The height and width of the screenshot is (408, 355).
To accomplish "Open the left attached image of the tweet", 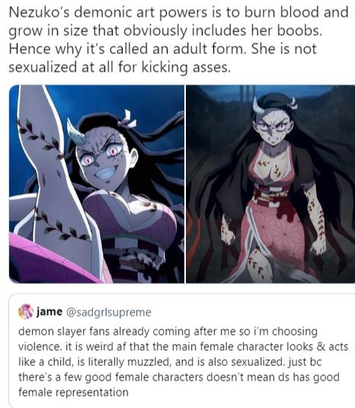I will pyautogui.click(x=97, y=184).
